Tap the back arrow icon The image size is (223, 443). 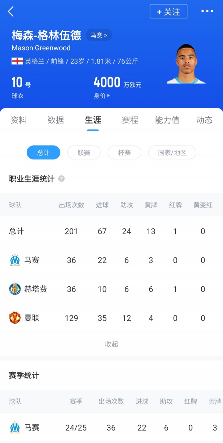[11, 12]
